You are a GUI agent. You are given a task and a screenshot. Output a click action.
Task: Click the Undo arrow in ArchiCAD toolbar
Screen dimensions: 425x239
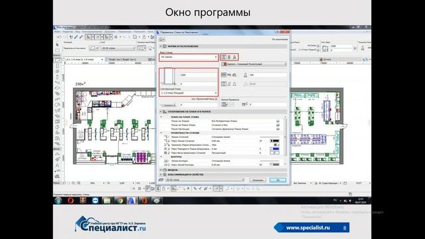[x=59, y=37]
